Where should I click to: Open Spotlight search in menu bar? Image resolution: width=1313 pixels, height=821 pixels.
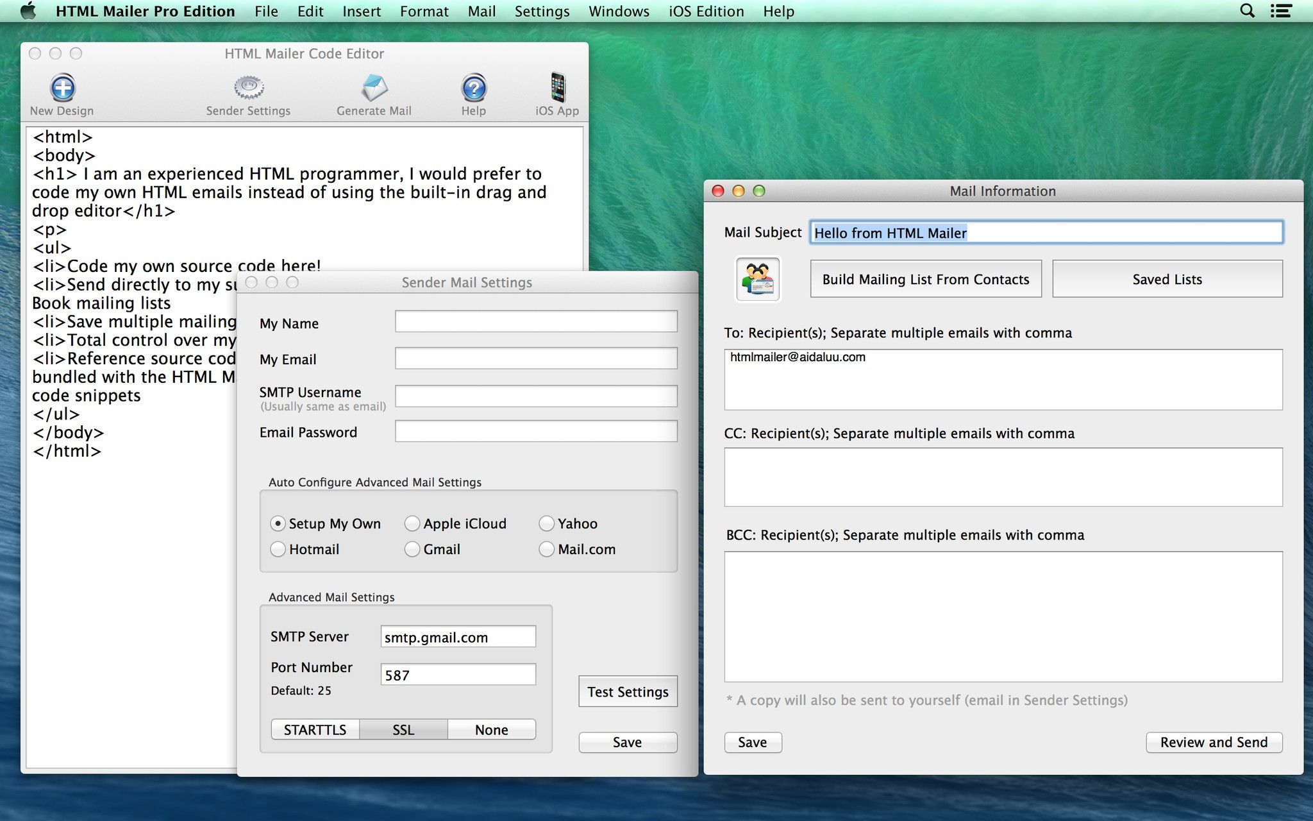click(x=1247, y=11)
